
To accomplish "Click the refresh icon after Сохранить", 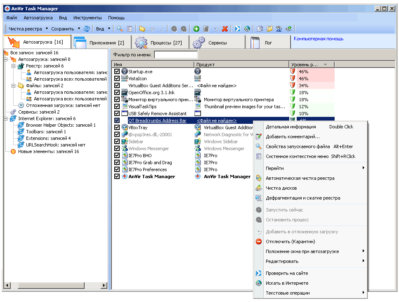I will (x=87, y=29).
